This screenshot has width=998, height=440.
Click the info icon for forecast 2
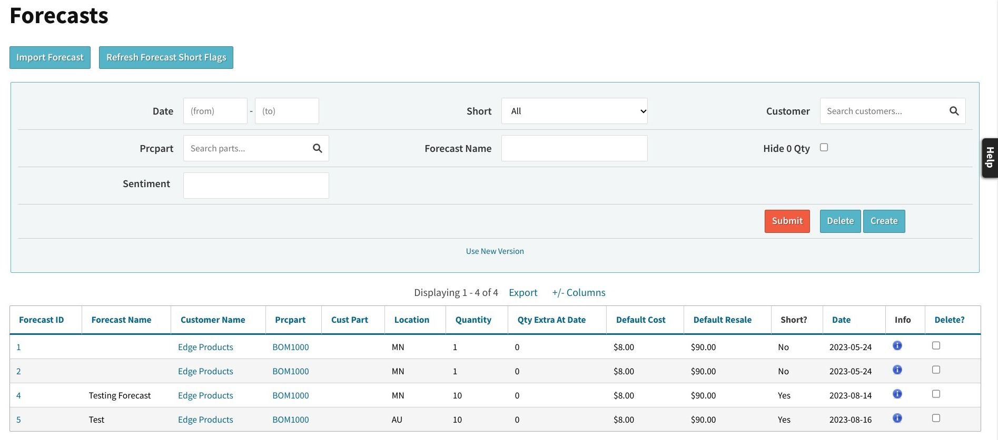point(897,370)
